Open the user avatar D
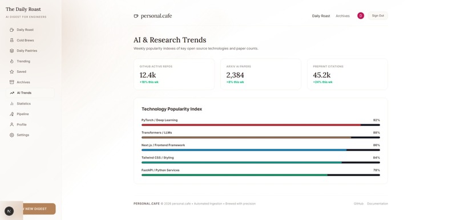This screenshot has width=460, height=220. [x=361, y=16]
